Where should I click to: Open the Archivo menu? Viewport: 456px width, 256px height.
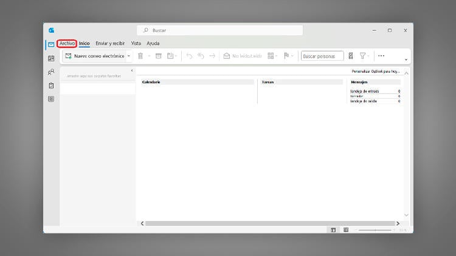tap(67, 44)
